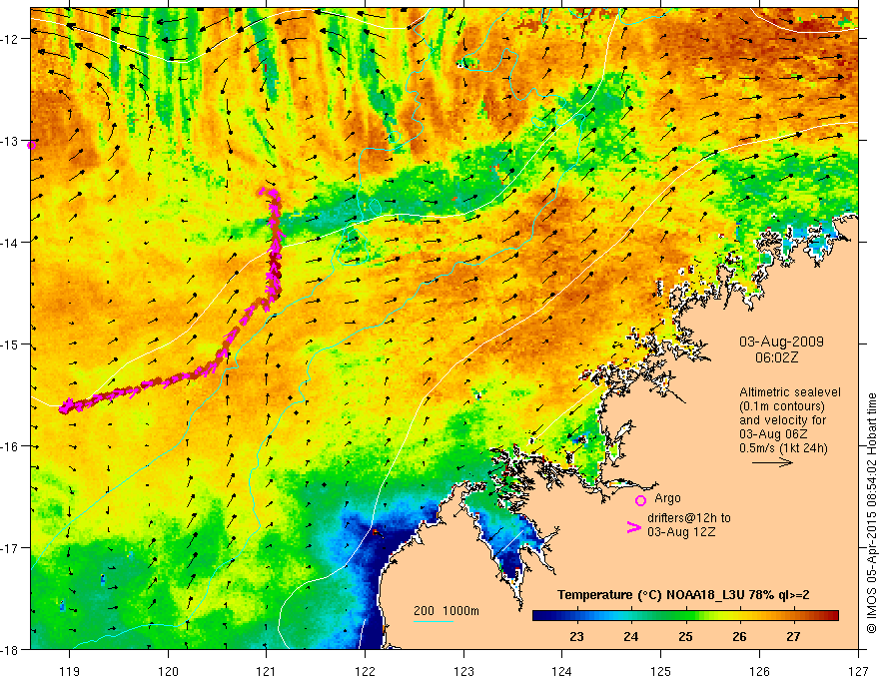Click the '200 1000m' isobath label
The width and height of the screenshot is (879, 679).
[x=446, y=611]
